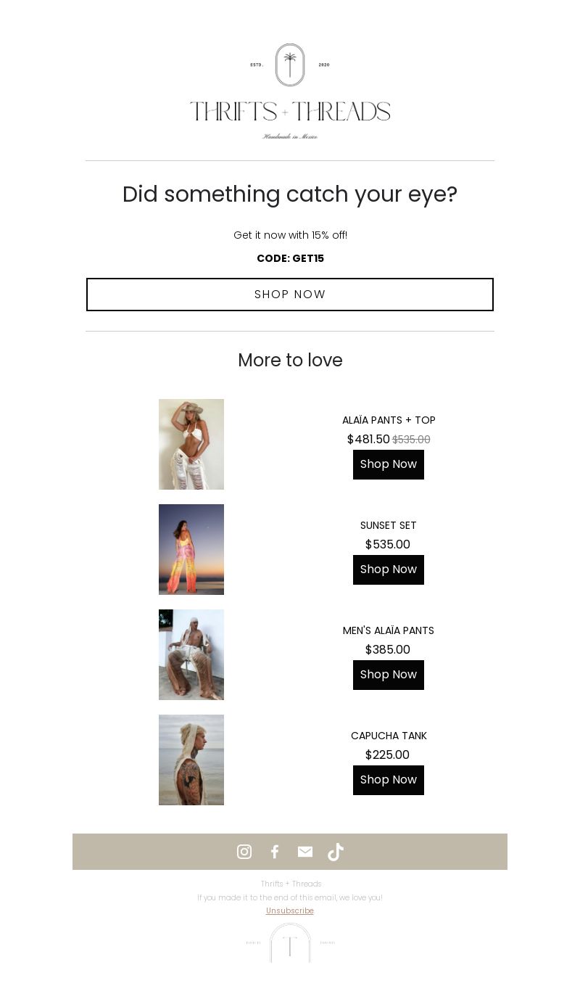Click Shop Now for Capucha Tank
The image size is (580, 991).
click(x=389, y=780)
